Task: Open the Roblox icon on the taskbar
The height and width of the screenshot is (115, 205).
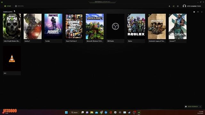Action: [115, 112]
